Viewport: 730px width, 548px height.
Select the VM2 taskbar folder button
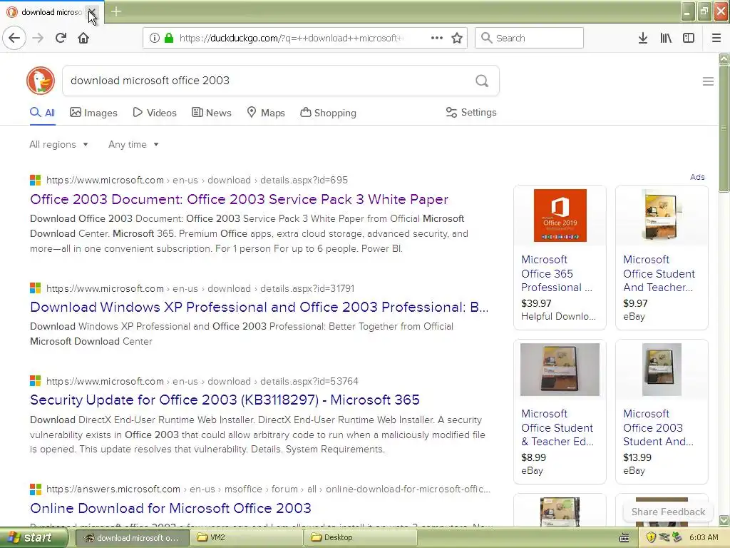pyautogui.click(x=246, y=537)
